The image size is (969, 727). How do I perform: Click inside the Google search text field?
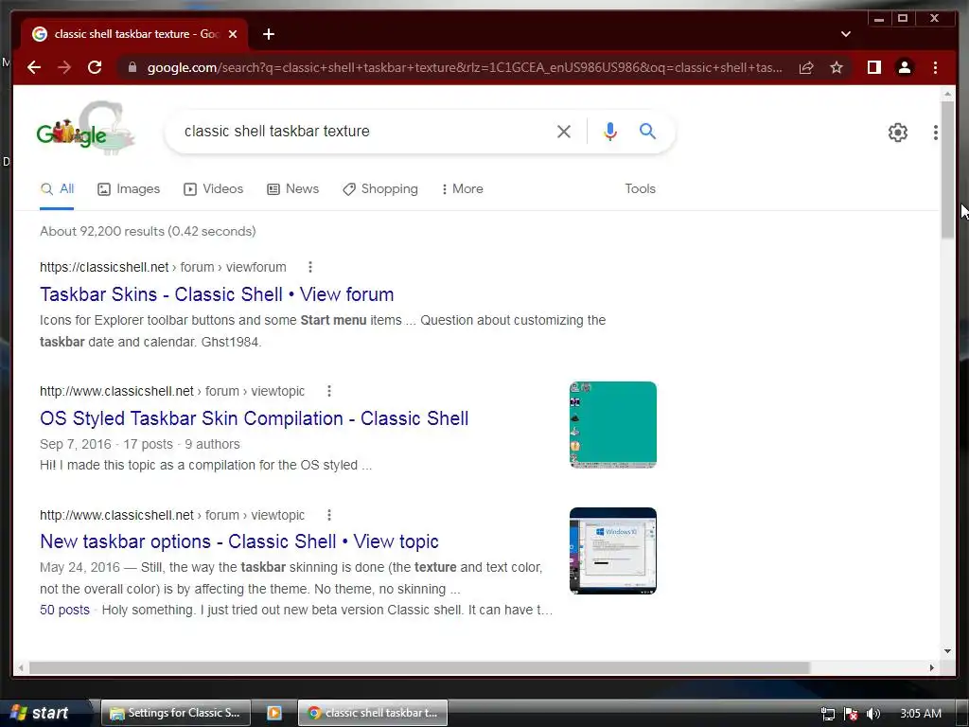364,131
